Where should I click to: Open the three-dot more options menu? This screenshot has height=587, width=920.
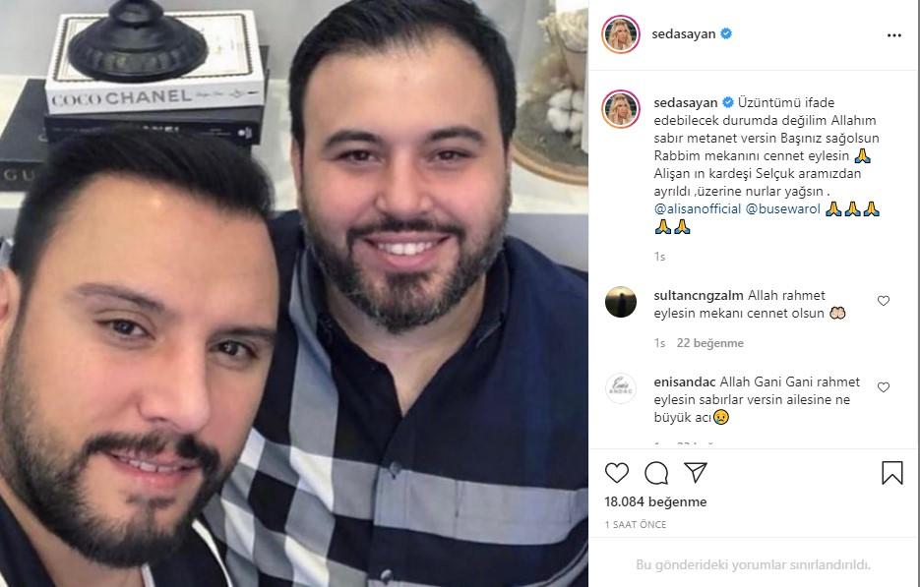pyautogui.click(x=894, y=35)
